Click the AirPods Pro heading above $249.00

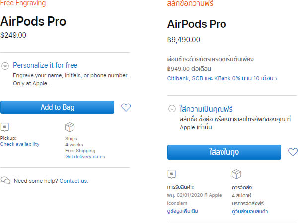pyautogui.click(x=33, y=21)
